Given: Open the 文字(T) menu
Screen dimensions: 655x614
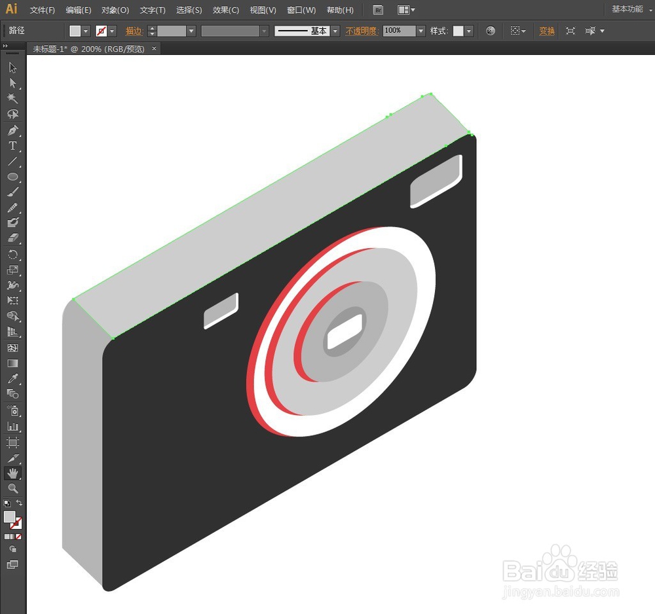Looking at the screenshot, I should tap(153, 10).
